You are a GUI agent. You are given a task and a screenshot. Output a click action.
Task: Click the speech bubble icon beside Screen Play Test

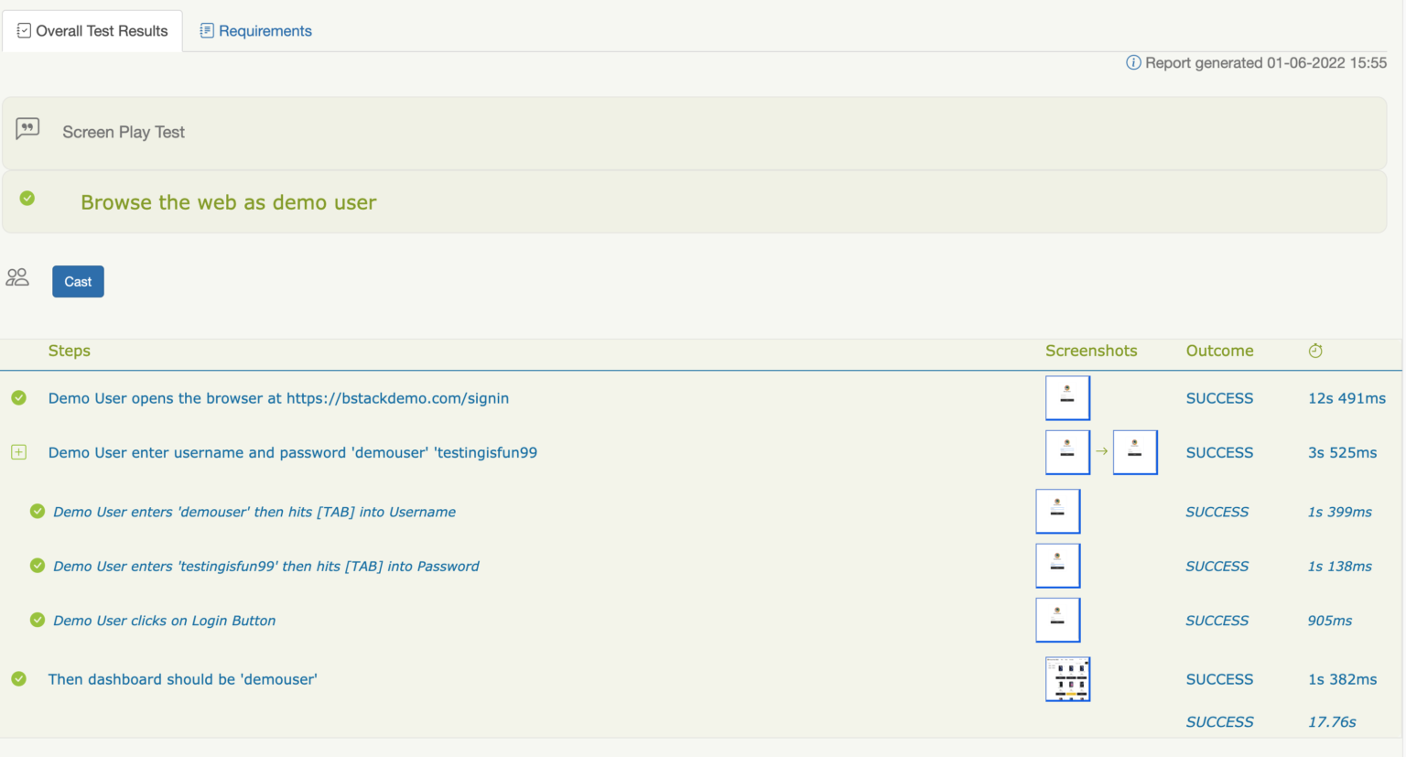(27, 128)
